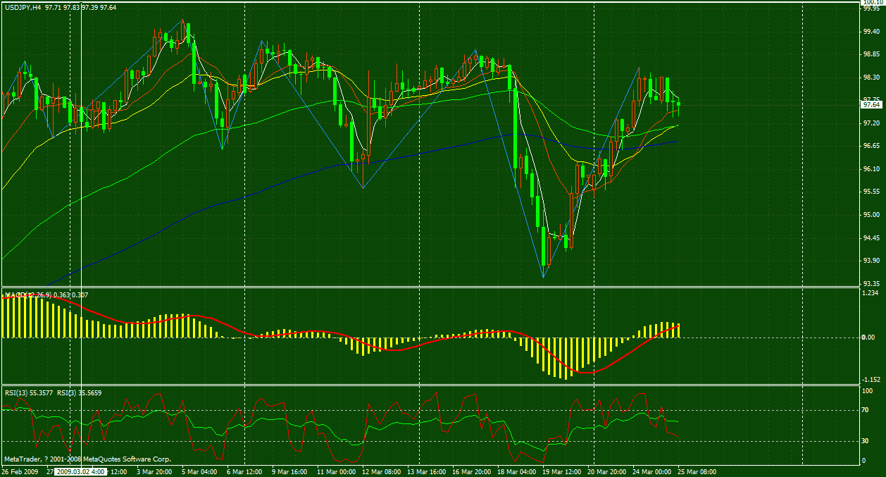The height and width of the screenshot is (477, 886).
Task: Click the 98.30 price scale label
Action: (871, 78)
